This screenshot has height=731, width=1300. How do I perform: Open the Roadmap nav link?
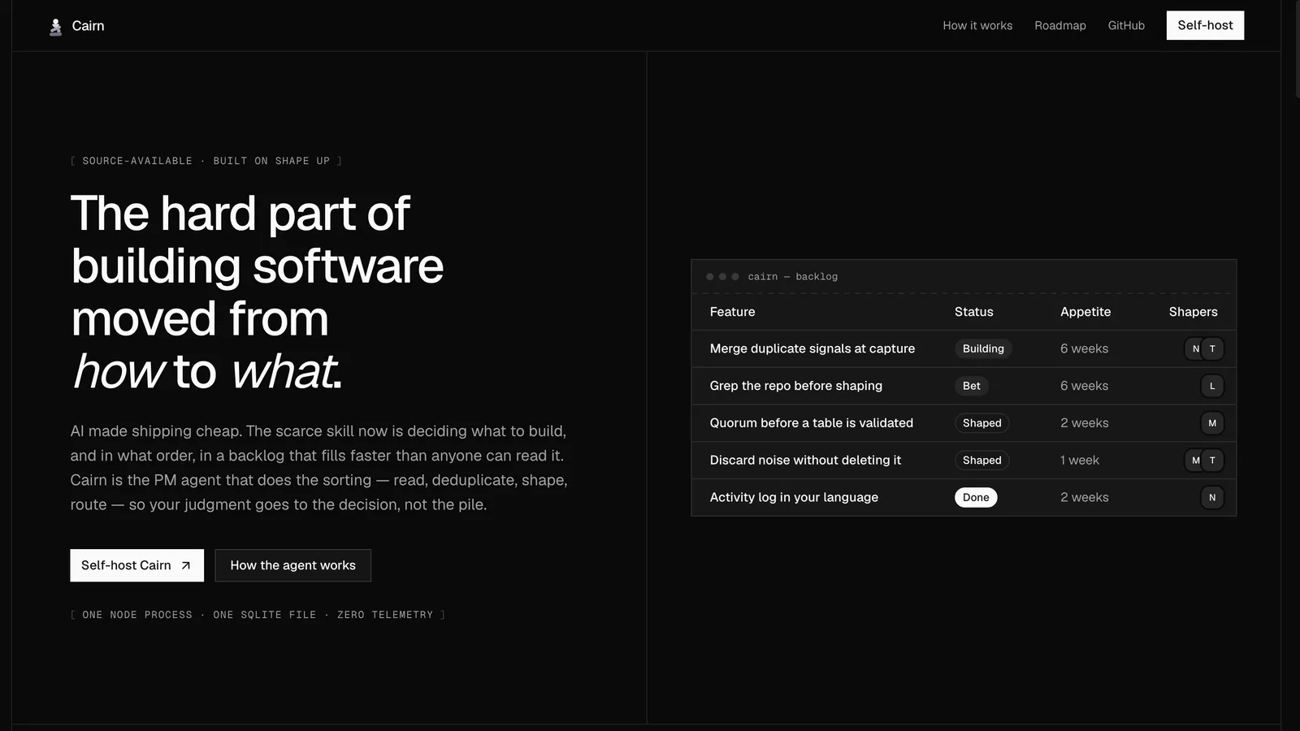[1060, 26]
